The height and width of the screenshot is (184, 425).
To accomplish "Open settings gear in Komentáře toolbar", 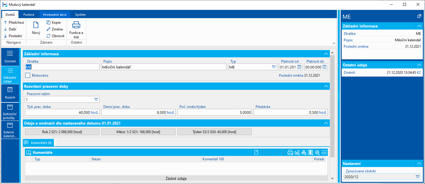I will point(317,152).
